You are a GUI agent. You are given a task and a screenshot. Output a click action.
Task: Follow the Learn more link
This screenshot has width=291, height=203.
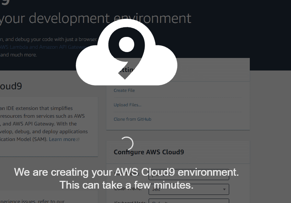pos(62,139)
